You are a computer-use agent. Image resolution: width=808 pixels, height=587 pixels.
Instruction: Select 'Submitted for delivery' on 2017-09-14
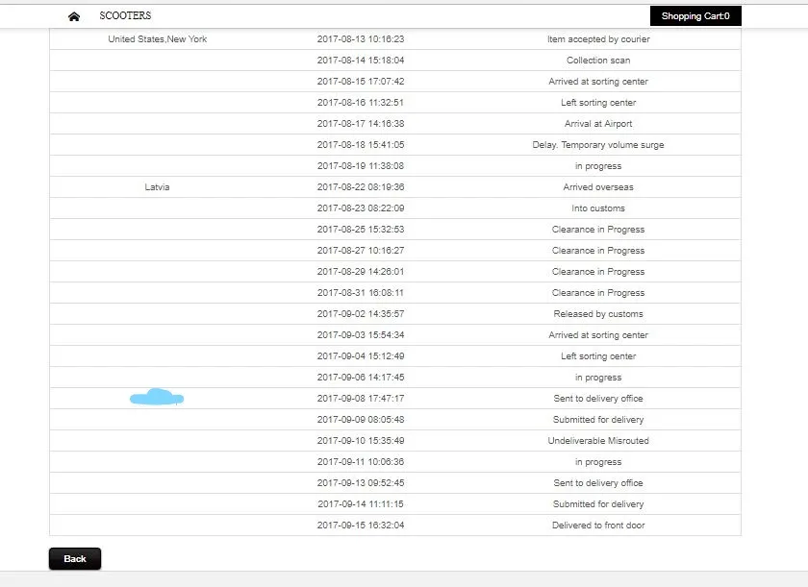[x=598, y=503]
